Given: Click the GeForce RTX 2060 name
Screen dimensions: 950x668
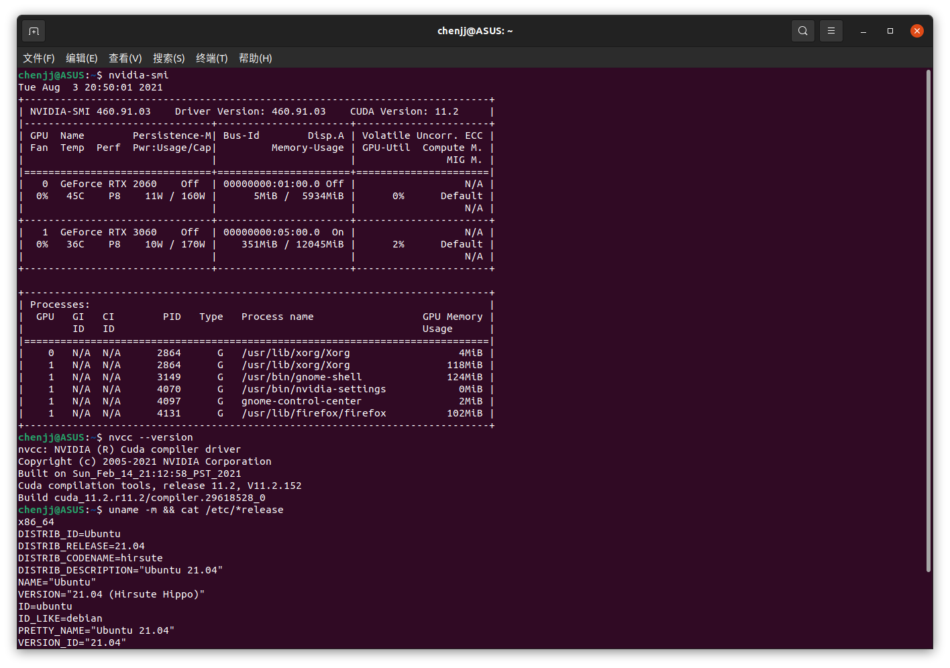Looking at the screenshot, I should pyautogui.click(x=109, y=184).
